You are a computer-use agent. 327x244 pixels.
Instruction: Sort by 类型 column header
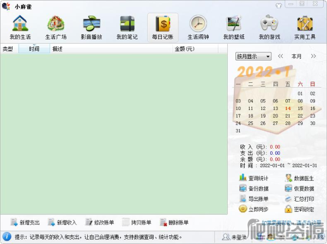[10, 49]
